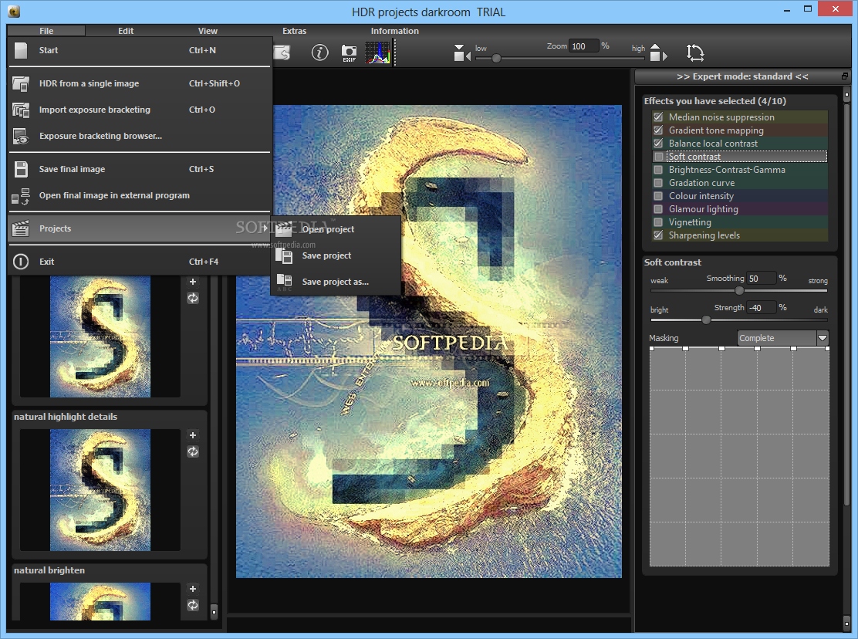Image resolution: width=858 pixels, height=639 pixels.
Task: Select the natural highlight details thumbnail
Action: (100, 489)
